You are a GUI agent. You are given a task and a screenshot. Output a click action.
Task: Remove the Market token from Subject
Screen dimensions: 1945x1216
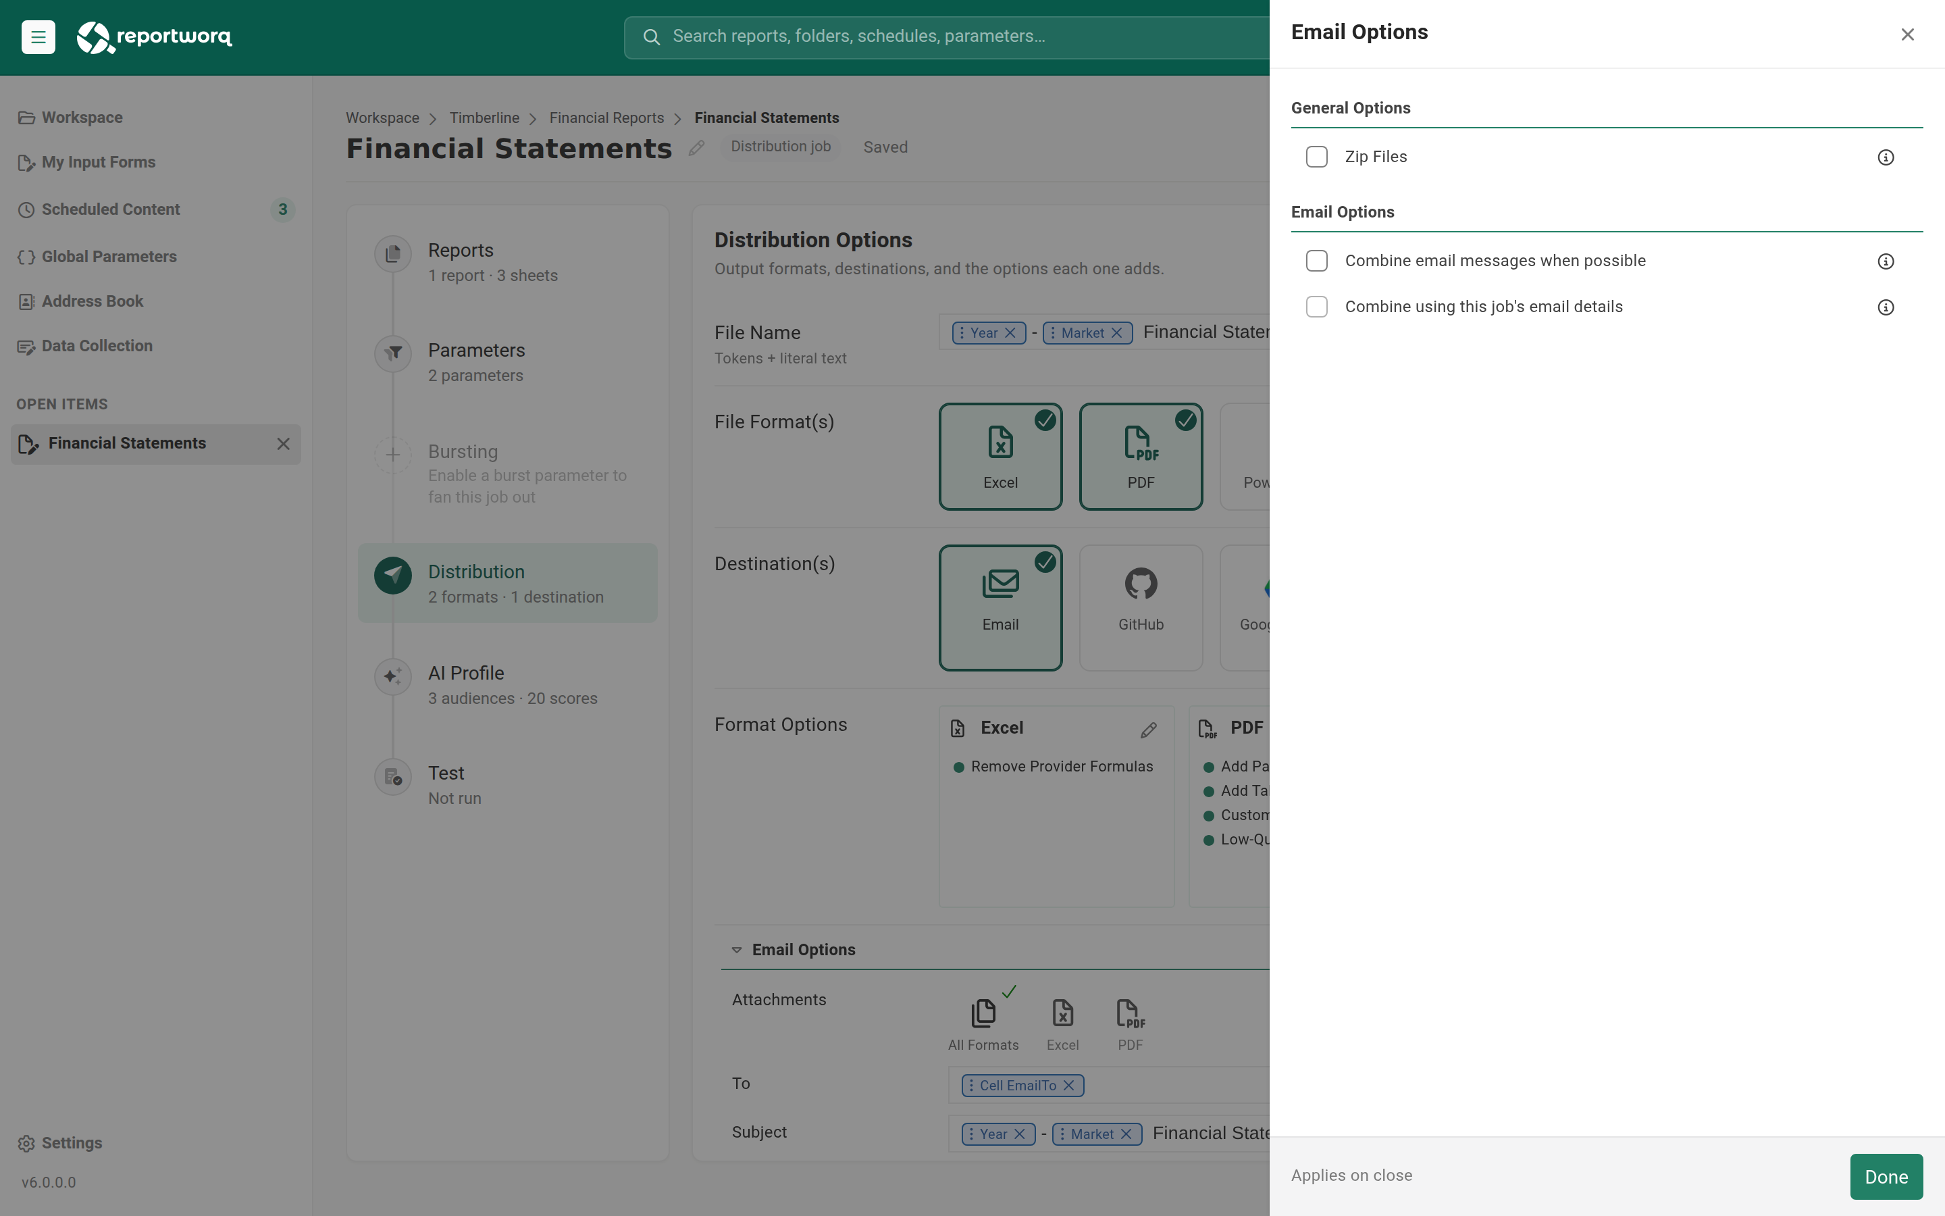(x=1126, y=1134)
